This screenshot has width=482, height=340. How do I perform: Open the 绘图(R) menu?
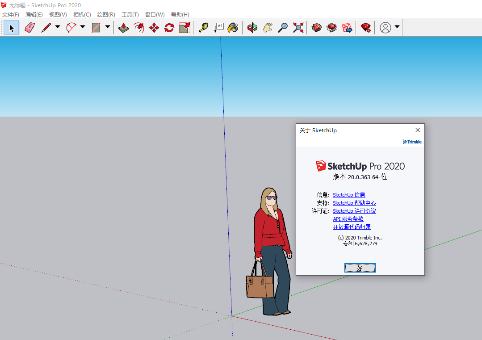pos(106,14)
